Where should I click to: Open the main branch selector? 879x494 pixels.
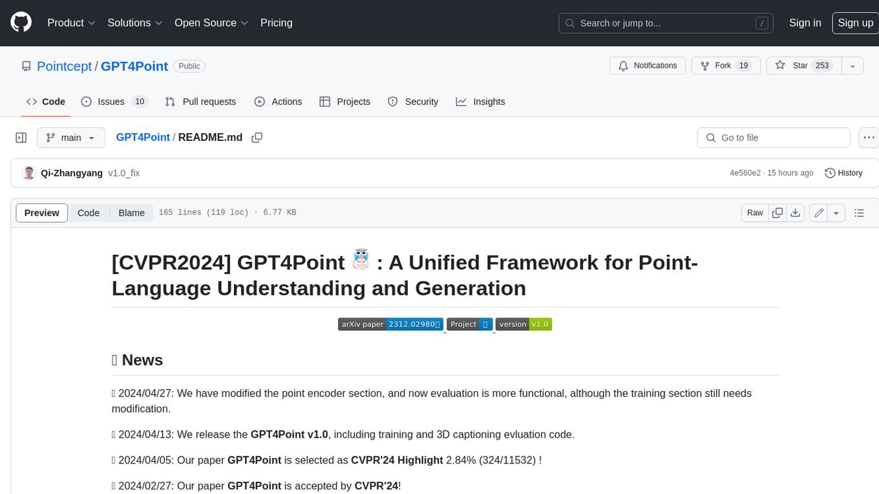(x=70, y=138)
